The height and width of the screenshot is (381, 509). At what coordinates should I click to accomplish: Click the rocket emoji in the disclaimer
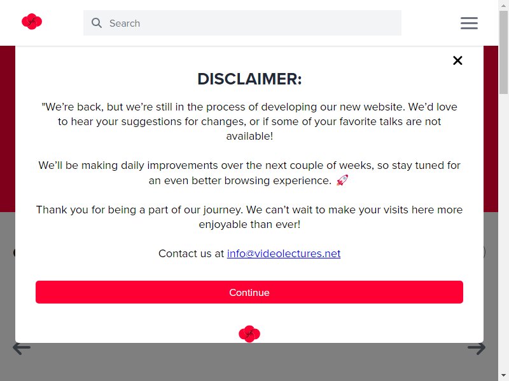tap(342, 180)
